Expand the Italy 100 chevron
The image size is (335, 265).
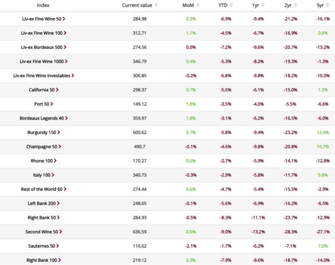tap(53, 175)
